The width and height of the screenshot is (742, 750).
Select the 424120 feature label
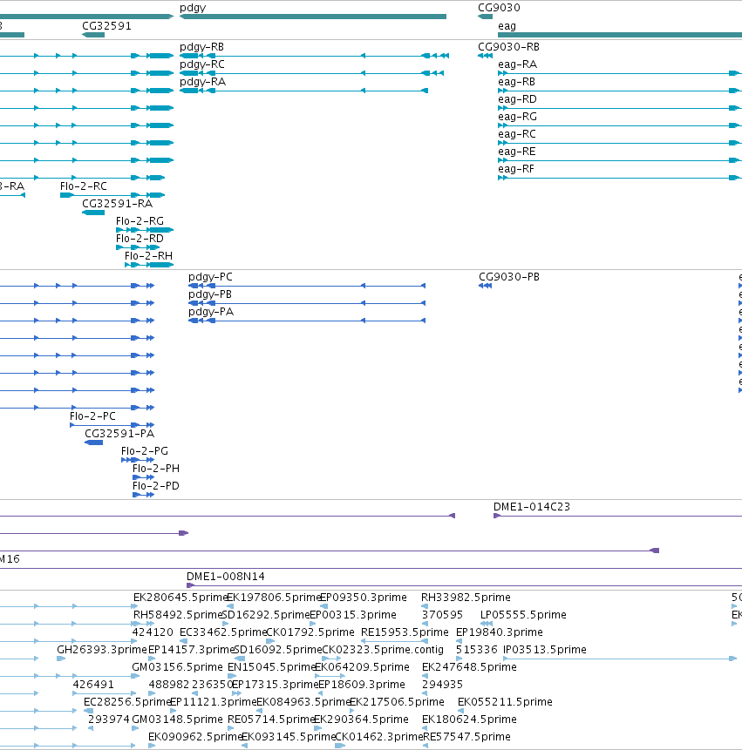[153, 632]
